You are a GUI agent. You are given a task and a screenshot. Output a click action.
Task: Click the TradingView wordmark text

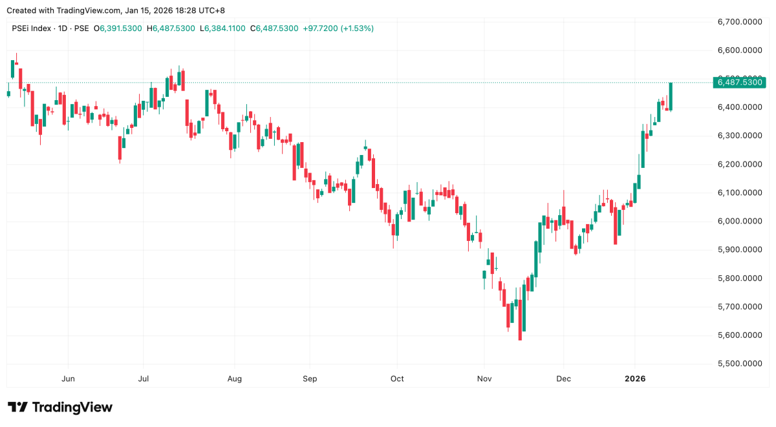tap(72, 408)
